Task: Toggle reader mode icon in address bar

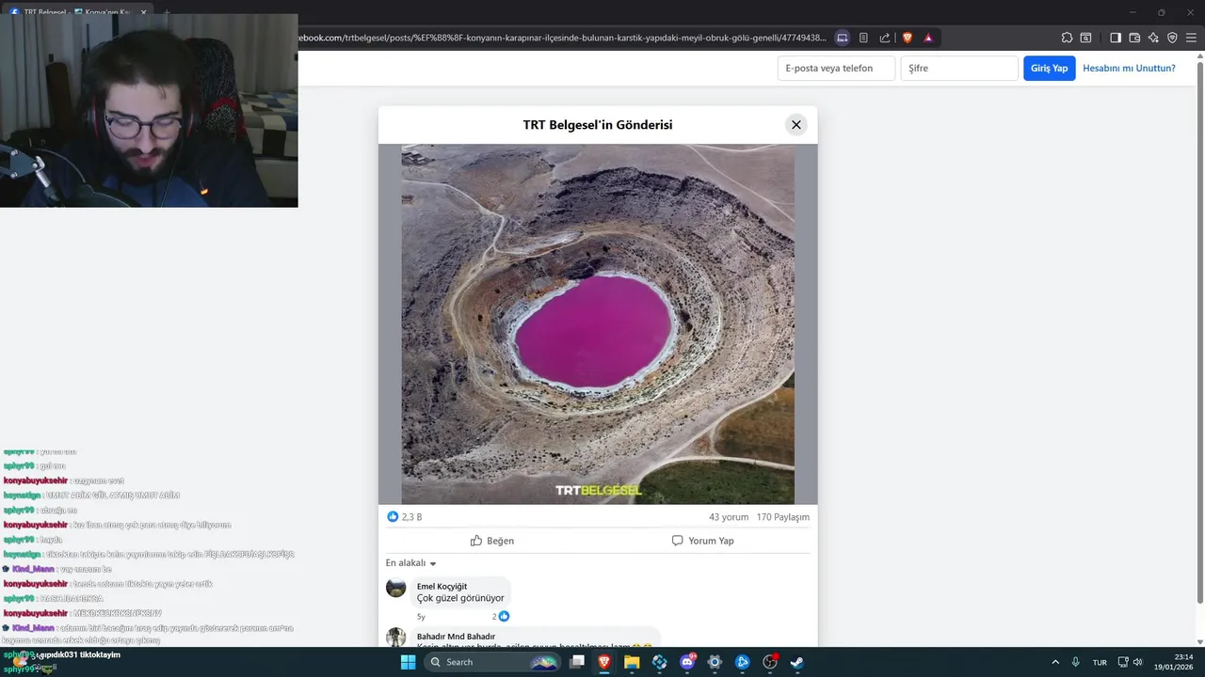Action: [x=863, y=38]
